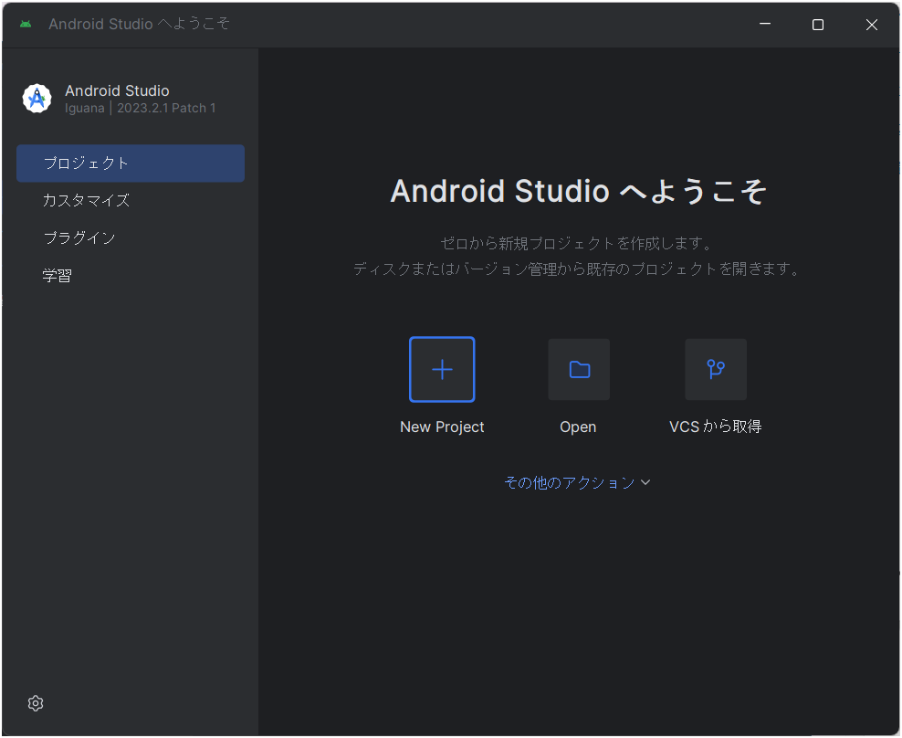Select the プロジェクト sidebar entry
902x738 pixels.
(x=84, y=163)
